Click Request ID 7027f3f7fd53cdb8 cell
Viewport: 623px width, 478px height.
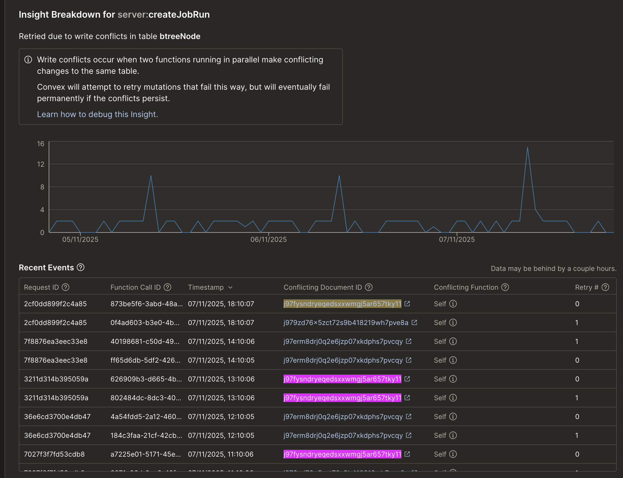click(x=54, y=454)
